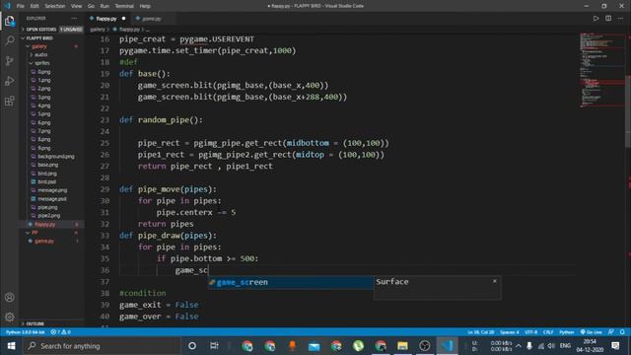The image size is (631, 355).
Task: Open File Explorer on taskbar
Action: point(402,346)
